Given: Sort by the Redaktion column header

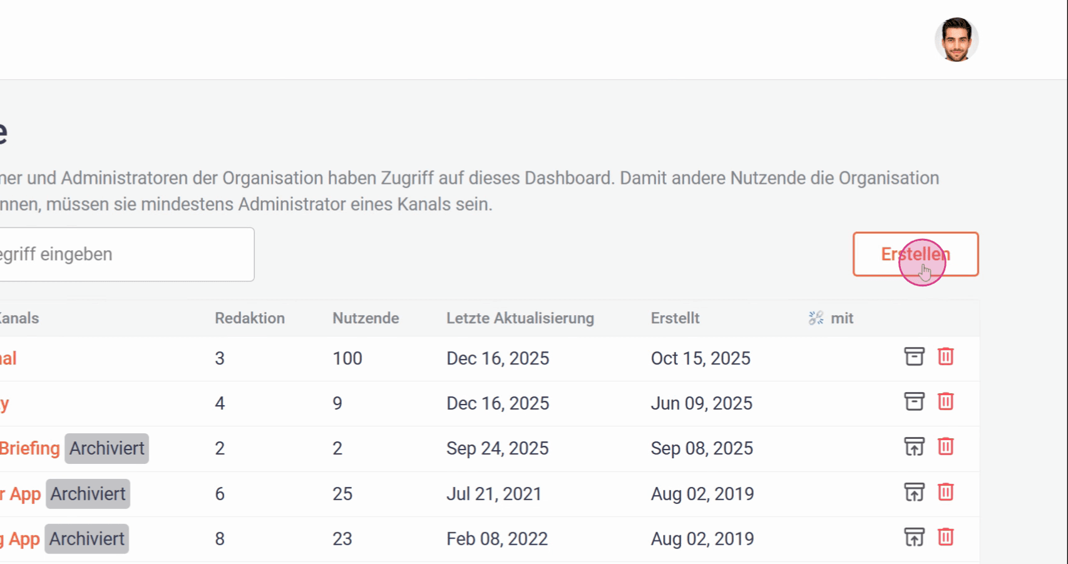Looking at the screenshot, I should pos(249,318).
